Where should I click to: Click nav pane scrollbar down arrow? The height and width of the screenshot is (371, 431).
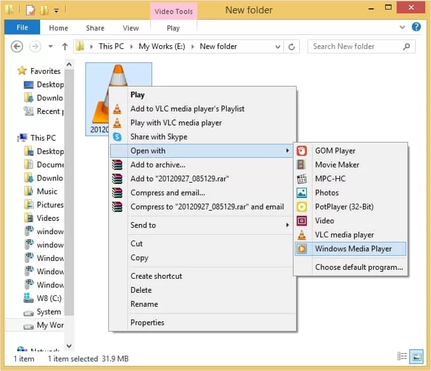tap(69, 346)
